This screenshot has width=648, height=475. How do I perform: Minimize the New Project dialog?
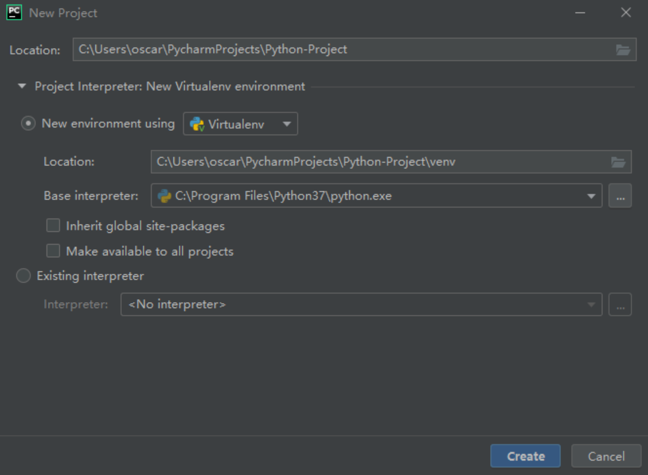click(580, 13)
